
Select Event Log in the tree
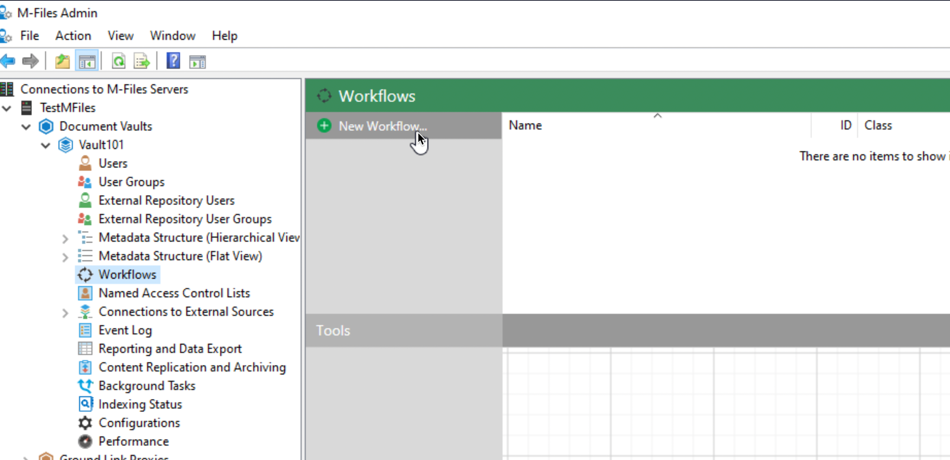[x=125, y=330]
